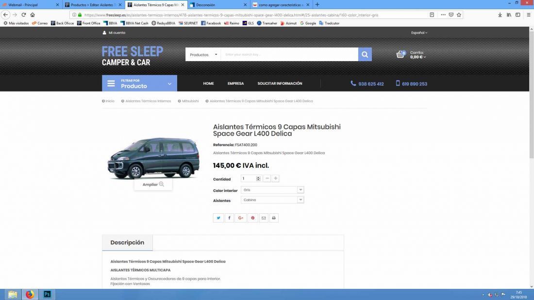Switch to Desconexión browser tab
Screen dimensions: 534x300
(218, 5)
